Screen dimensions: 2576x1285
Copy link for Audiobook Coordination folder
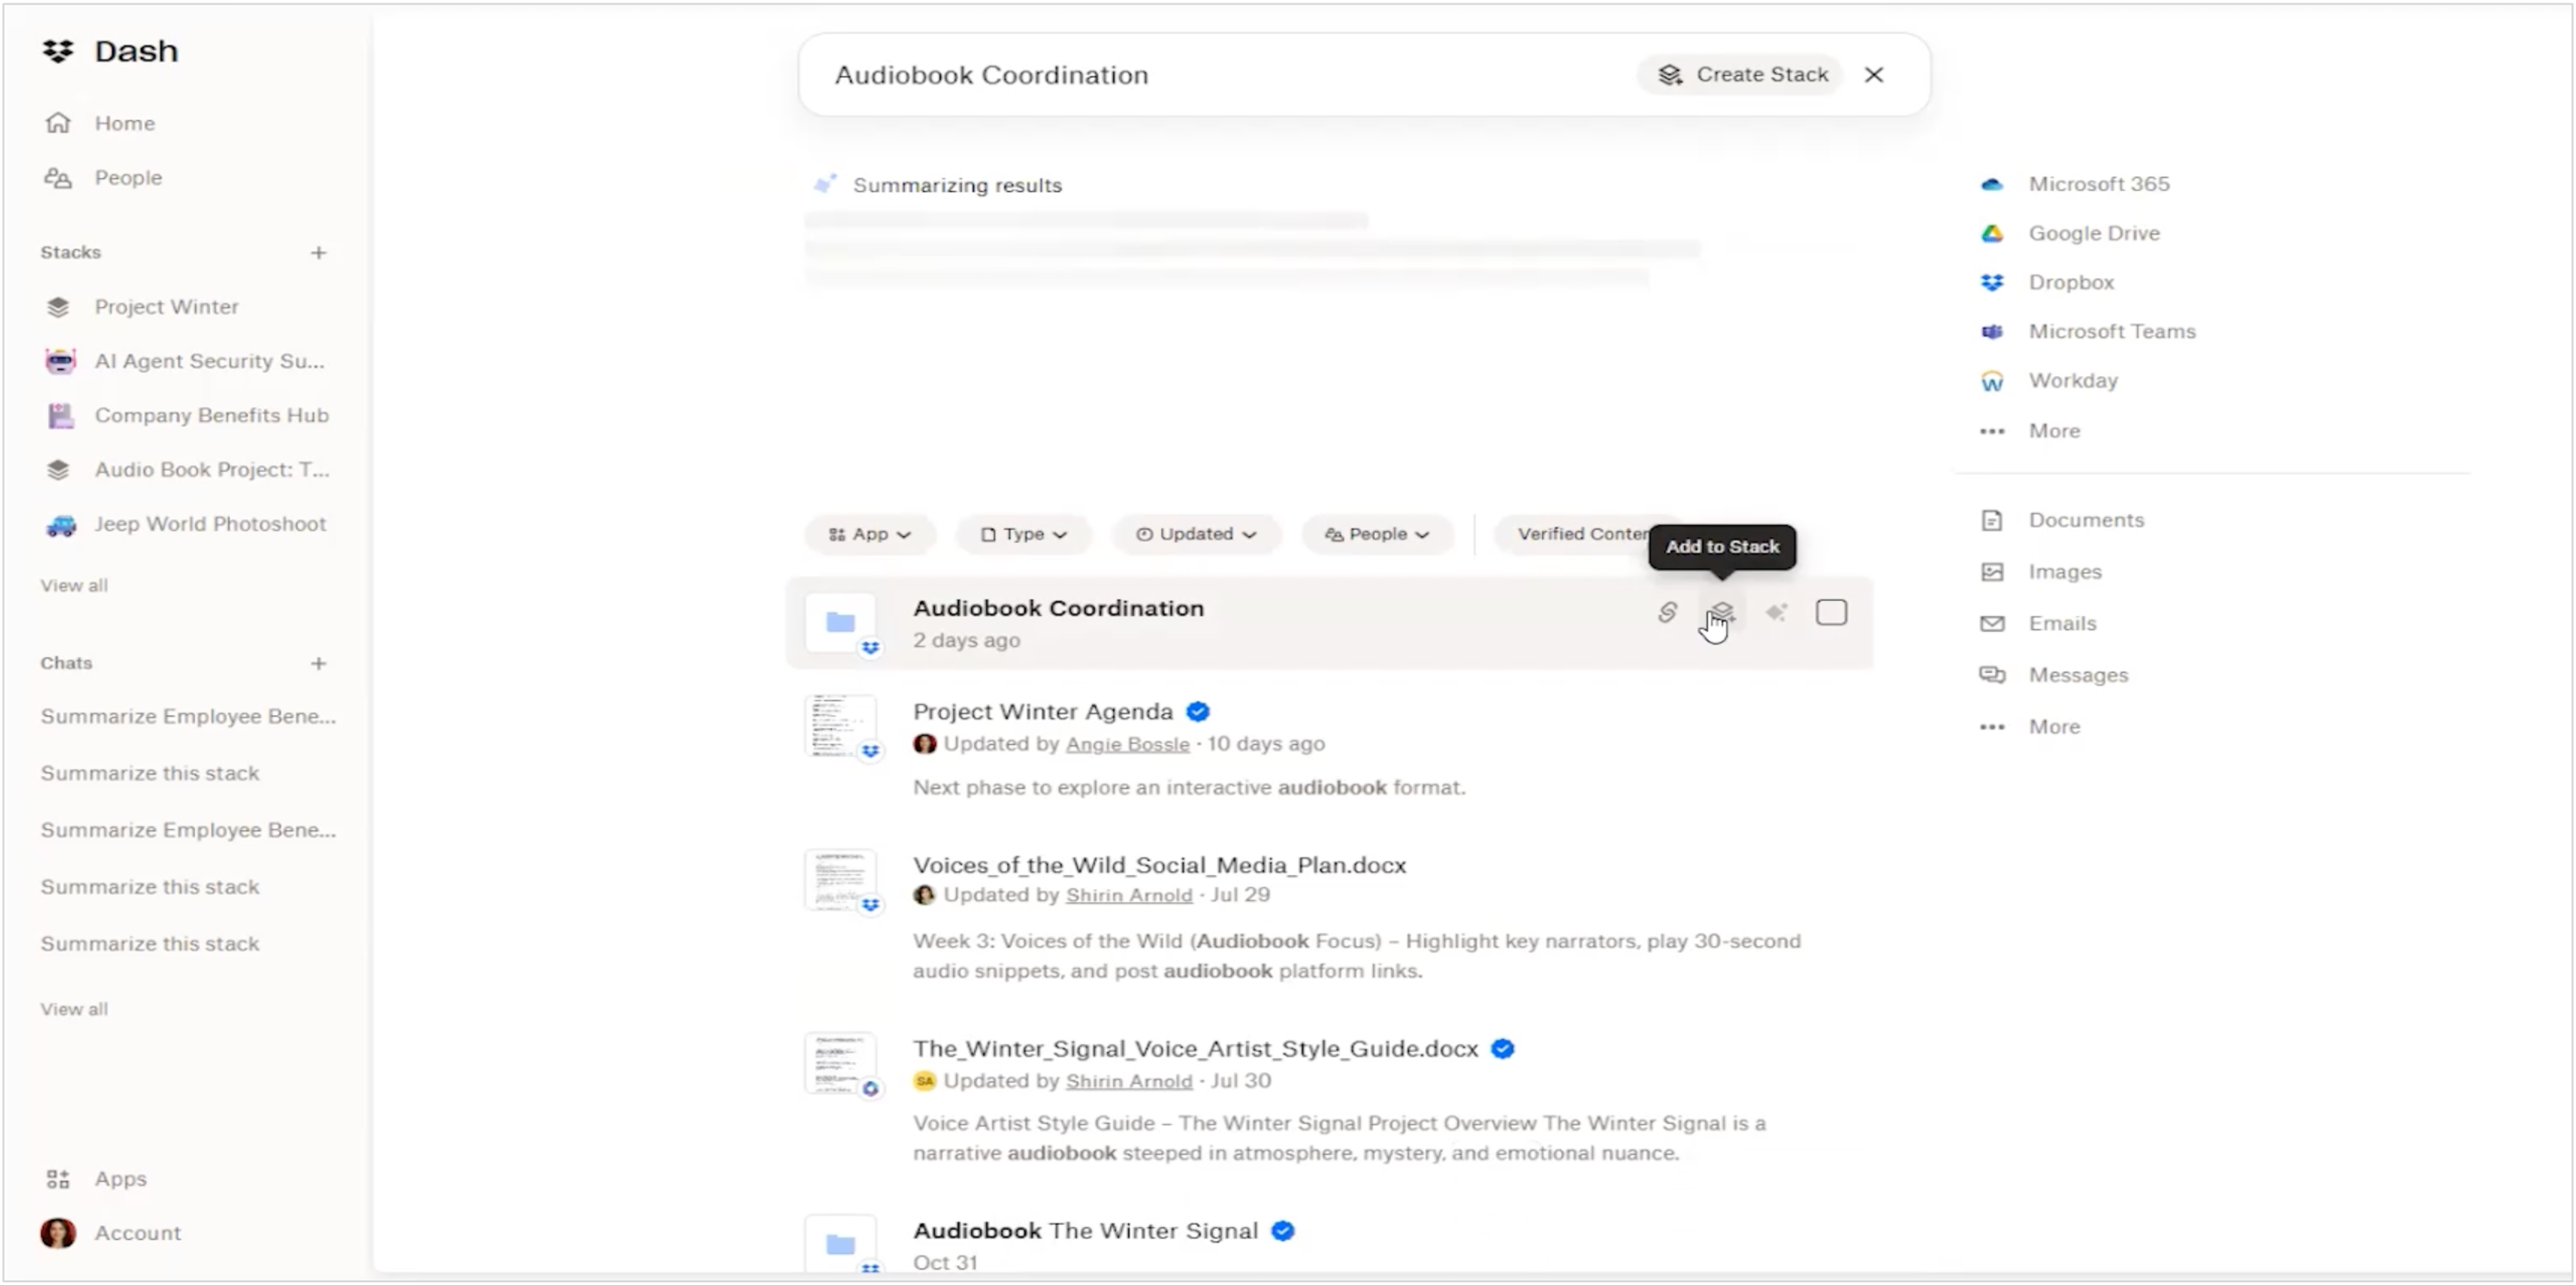[1667, 612]
